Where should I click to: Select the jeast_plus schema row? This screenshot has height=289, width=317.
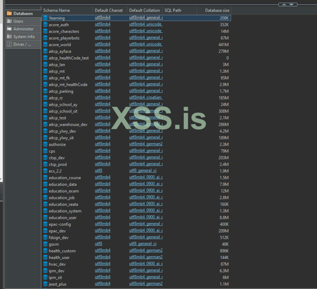point(58,284)
